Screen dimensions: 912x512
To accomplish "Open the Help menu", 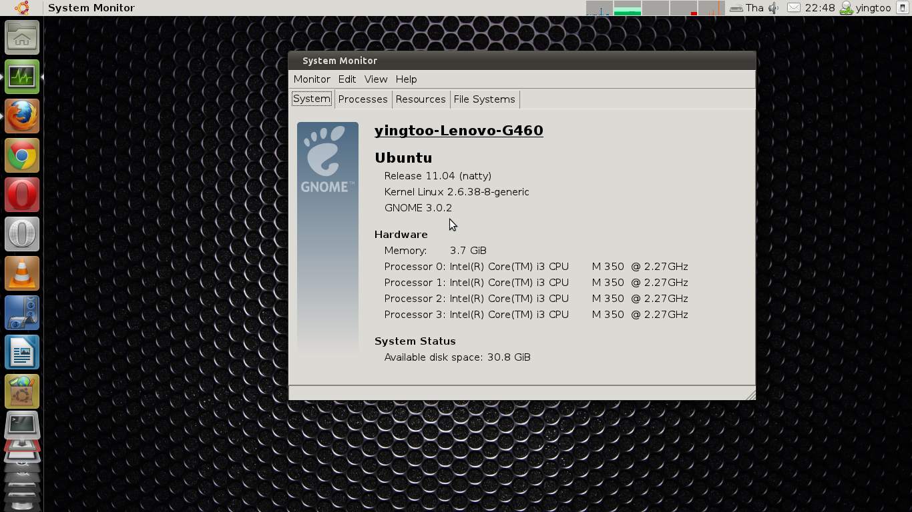I will [406, 79].
